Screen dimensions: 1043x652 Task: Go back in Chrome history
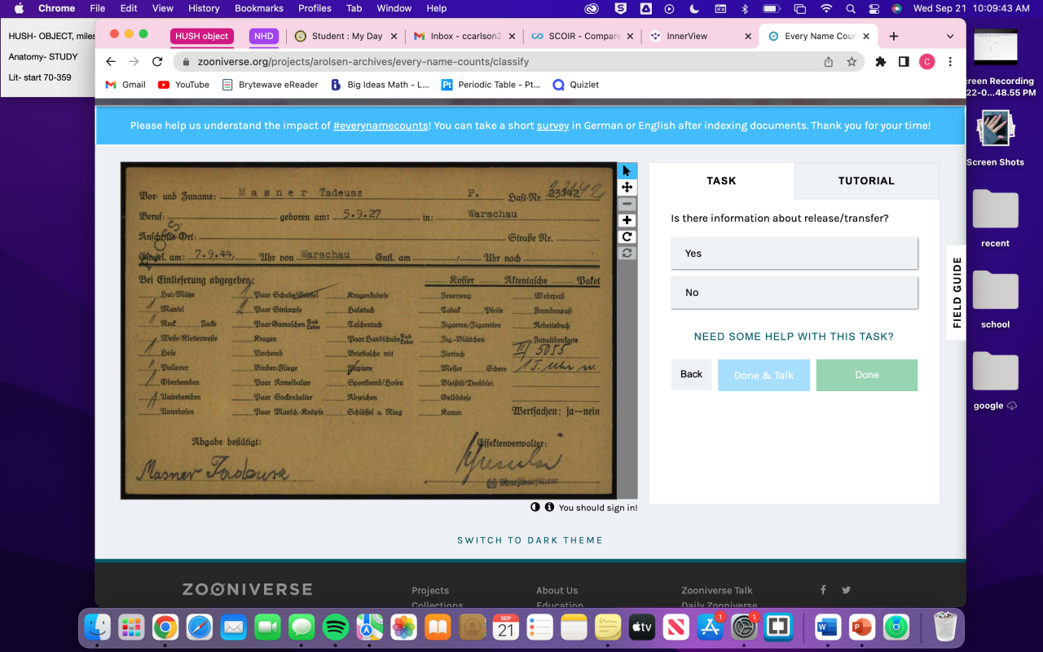(112, 61)
